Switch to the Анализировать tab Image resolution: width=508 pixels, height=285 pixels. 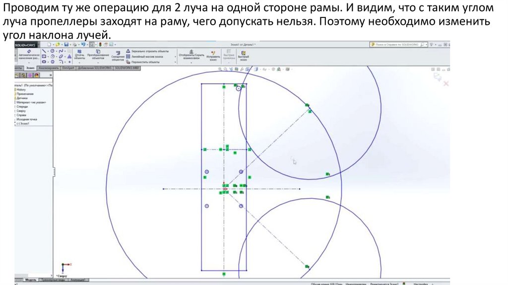click(x=49, y=68)
